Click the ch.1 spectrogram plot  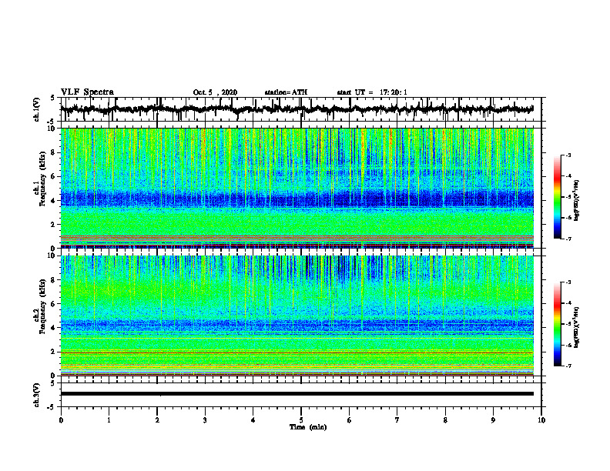[297, 188]
